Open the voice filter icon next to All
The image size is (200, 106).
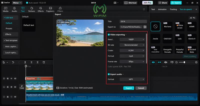[194, 18]
